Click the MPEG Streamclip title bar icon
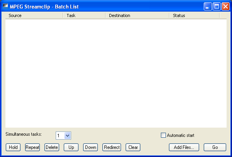The image size is (232, 157). pos(5,6)
